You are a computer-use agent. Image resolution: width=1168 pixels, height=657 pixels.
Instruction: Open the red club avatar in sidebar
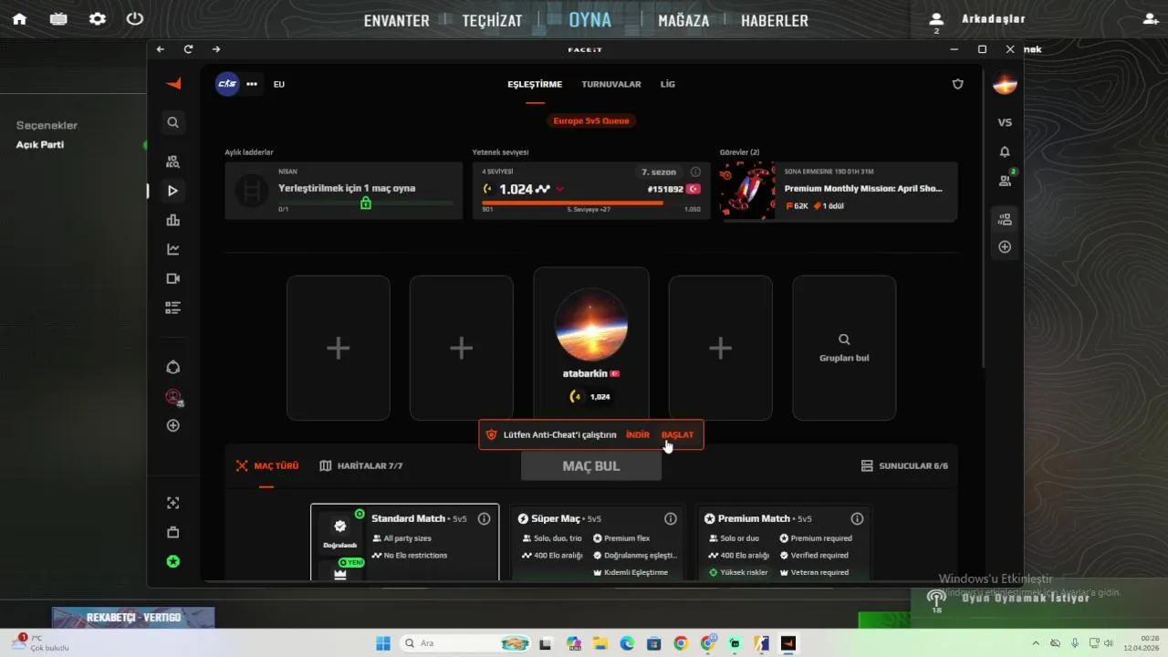[x=173, y=397]
